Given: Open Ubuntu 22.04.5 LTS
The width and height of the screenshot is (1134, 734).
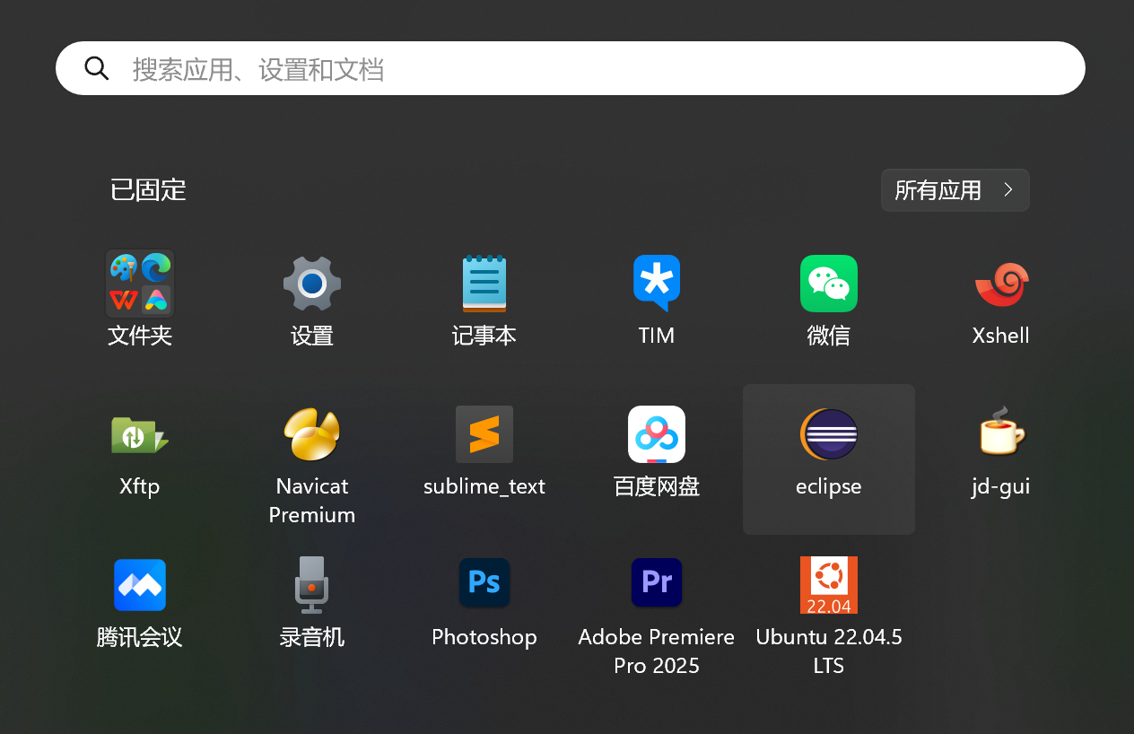Looking at the screenshot, I should (829, 585).
